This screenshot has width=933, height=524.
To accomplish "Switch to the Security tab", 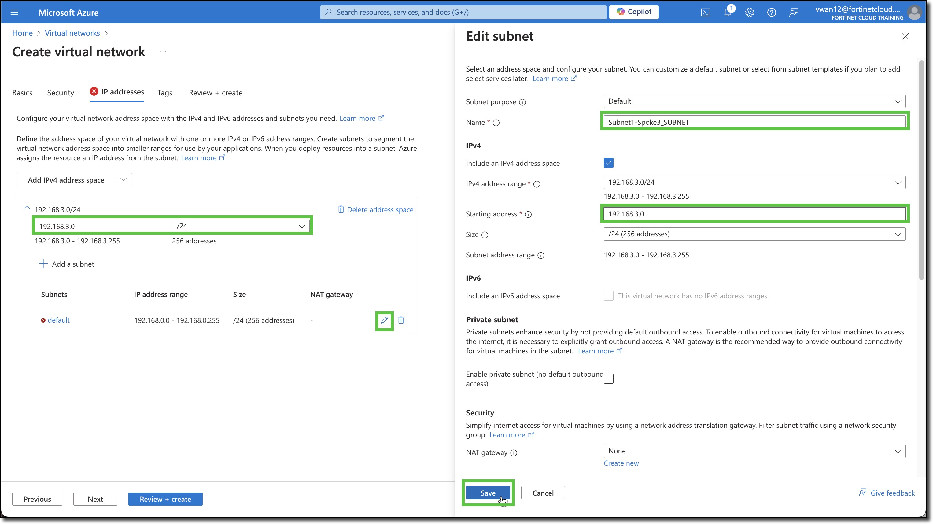I will click(x=61, y=93).
